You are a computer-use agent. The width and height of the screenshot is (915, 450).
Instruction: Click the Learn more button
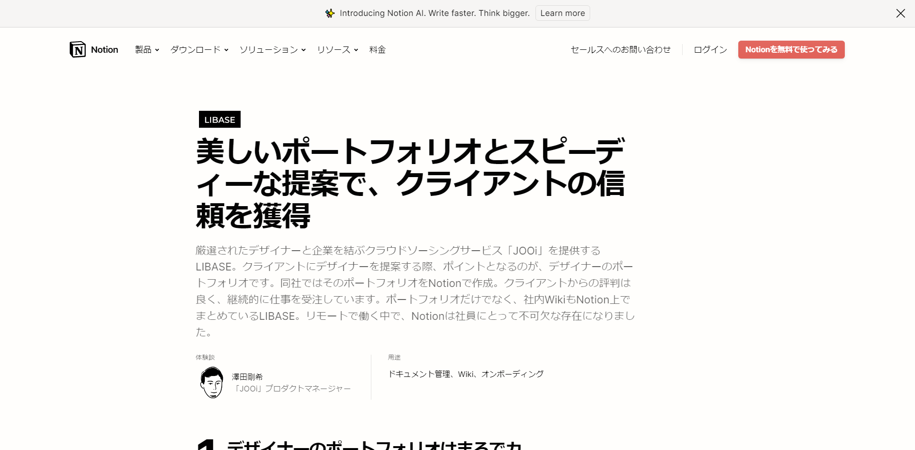pos(563,13)
